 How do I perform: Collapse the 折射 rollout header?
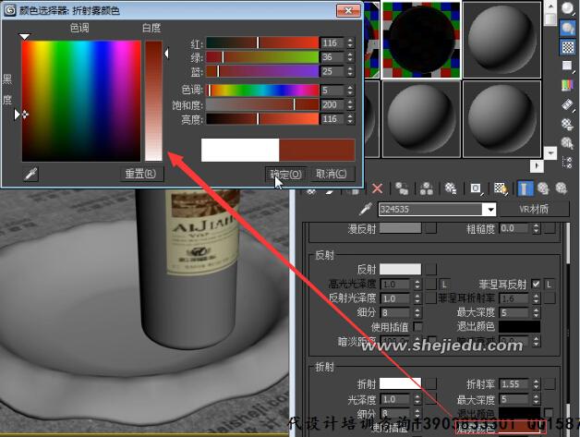click(324, 367)
